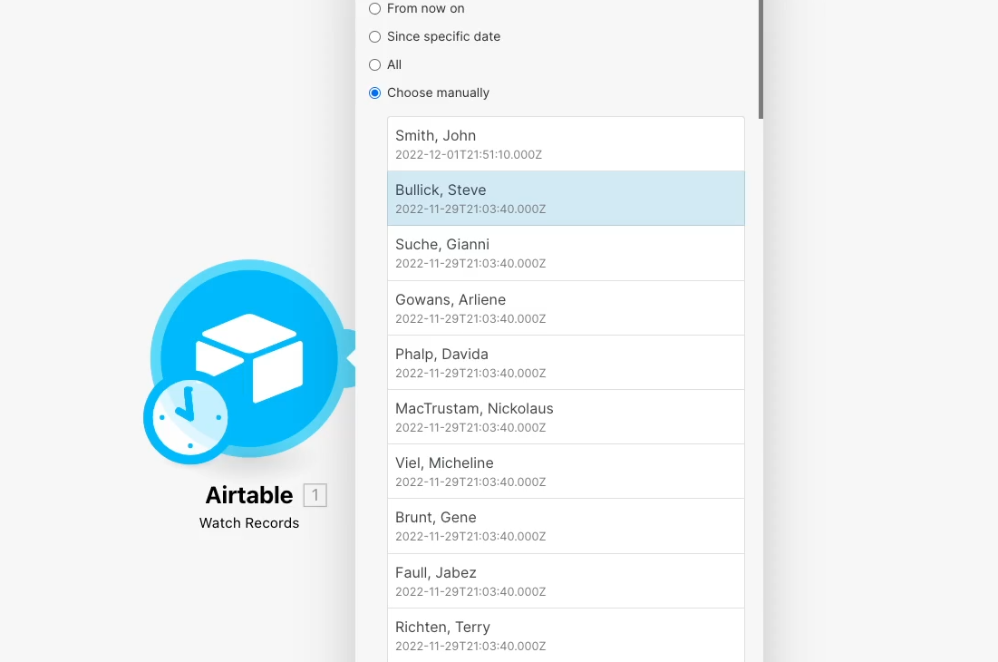
Task: Pick the 'Suche, Gianni' record
Action: point(566,253)
